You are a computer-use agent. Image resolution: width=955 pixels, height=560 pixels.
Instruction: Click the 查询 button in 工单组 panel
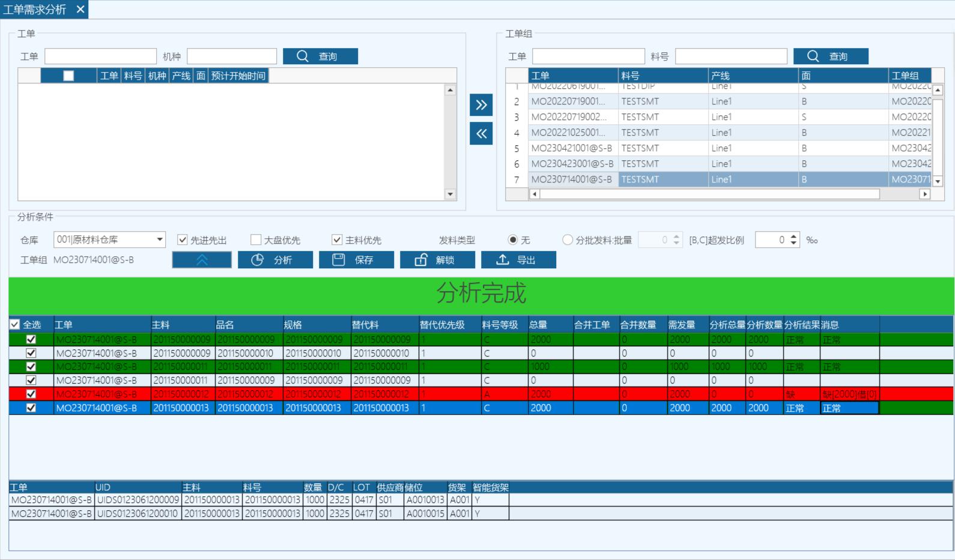pos(831,56)
